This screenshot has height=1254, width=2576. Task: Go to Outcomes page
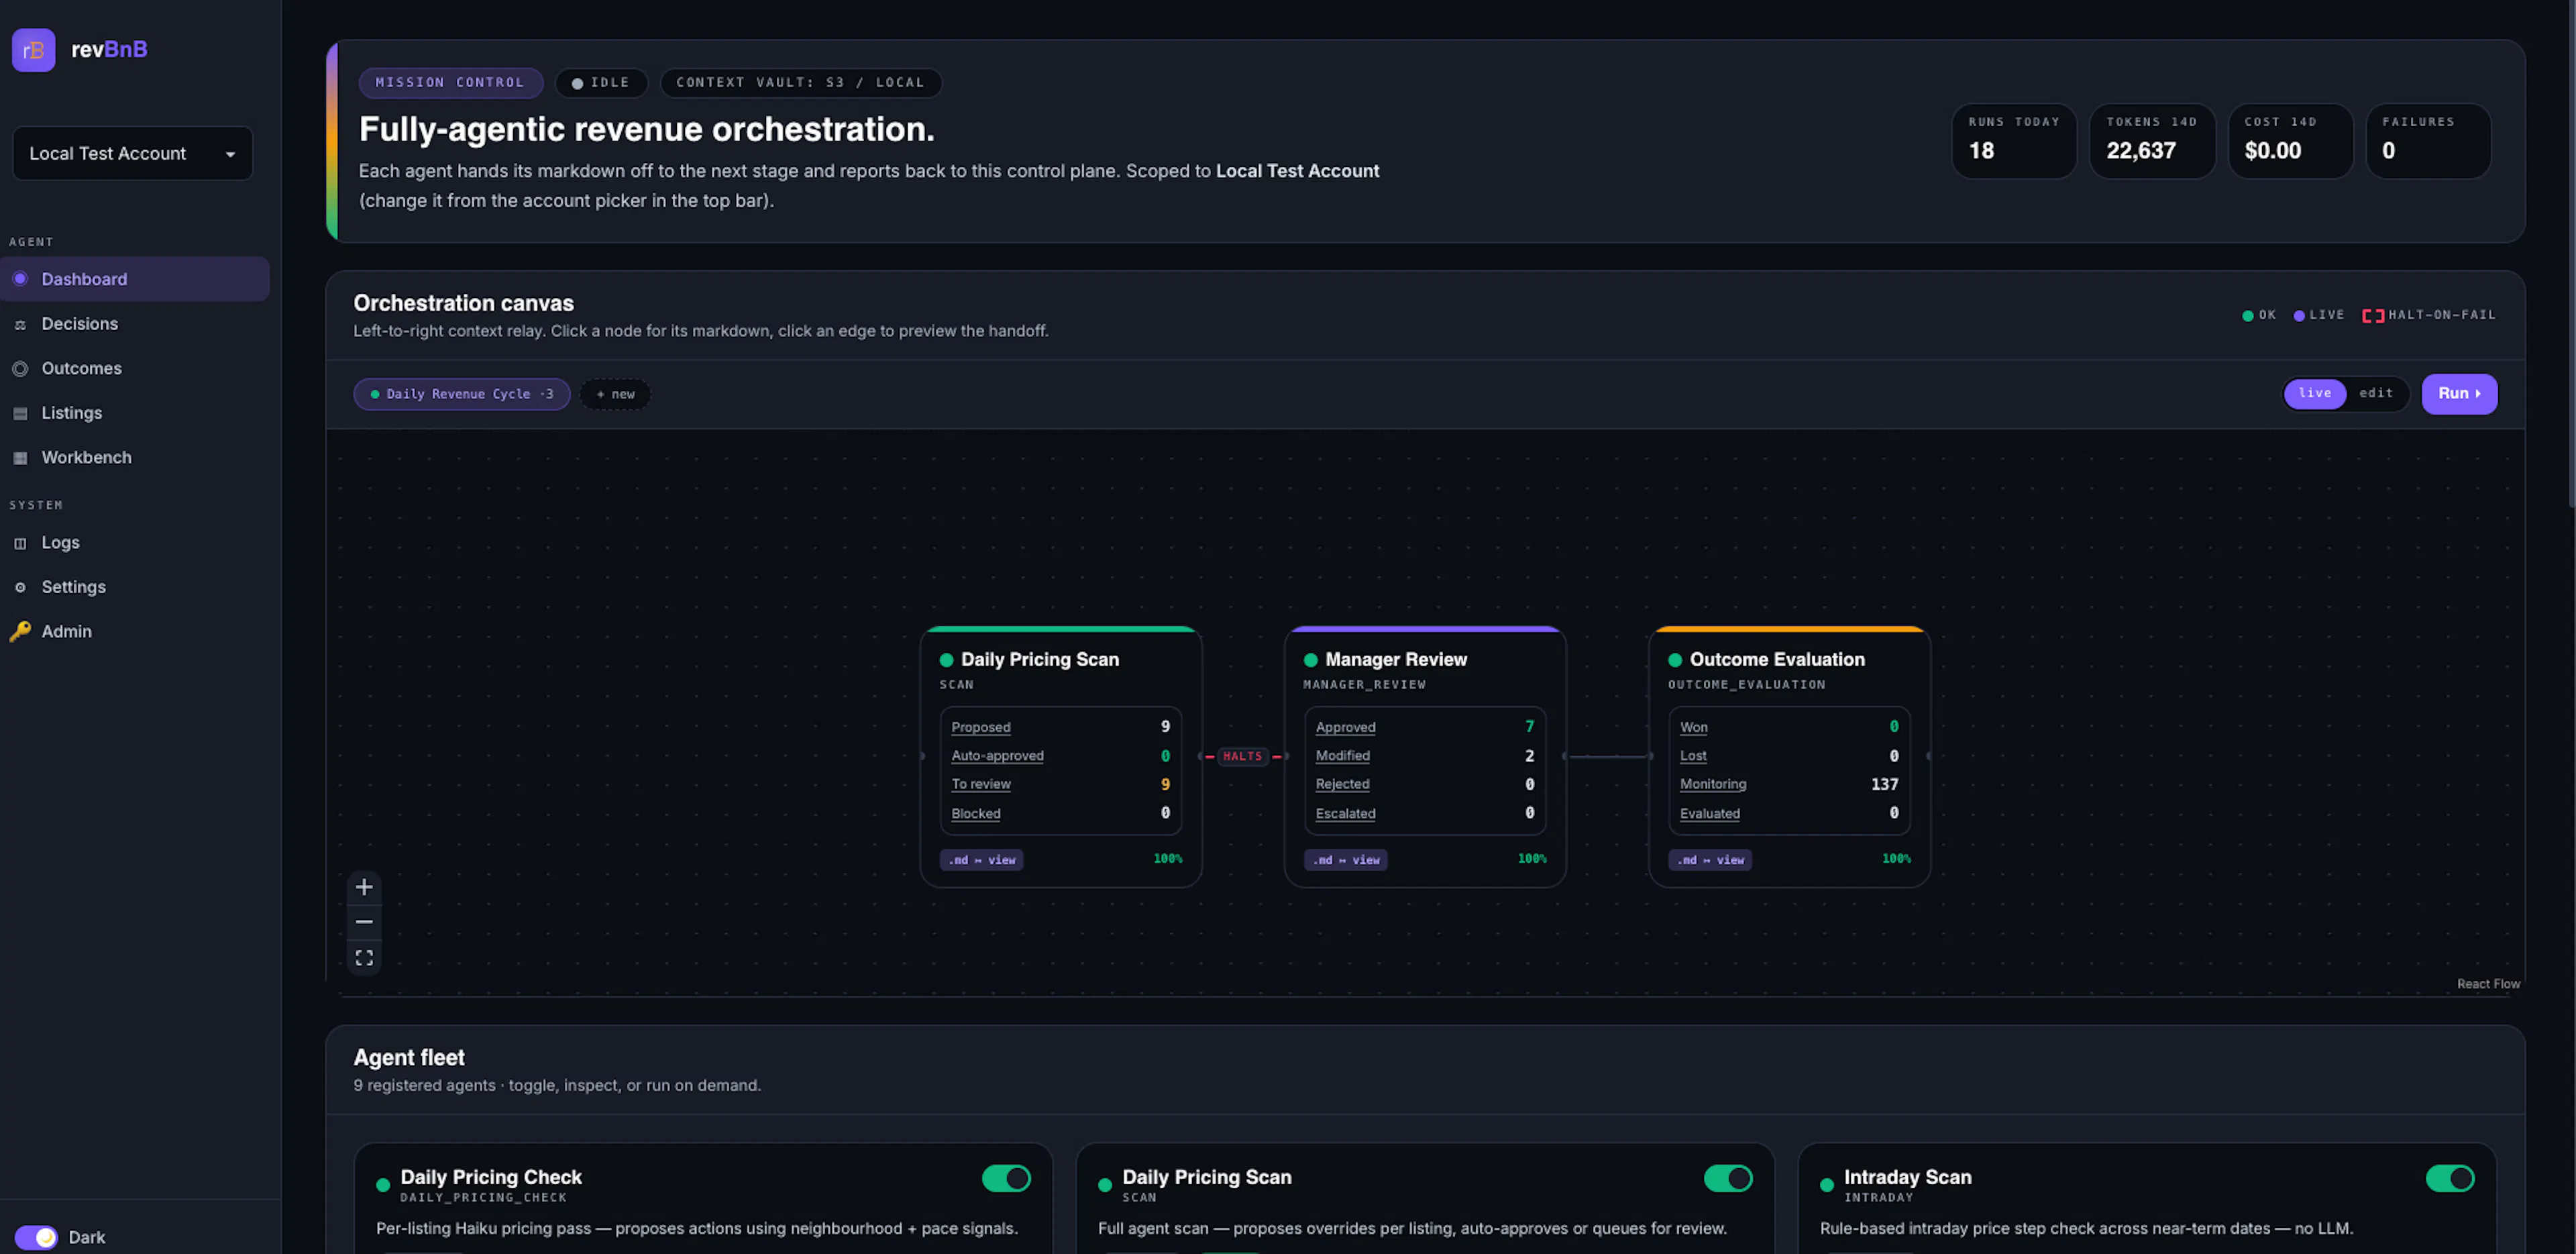[x=135, y=368]
